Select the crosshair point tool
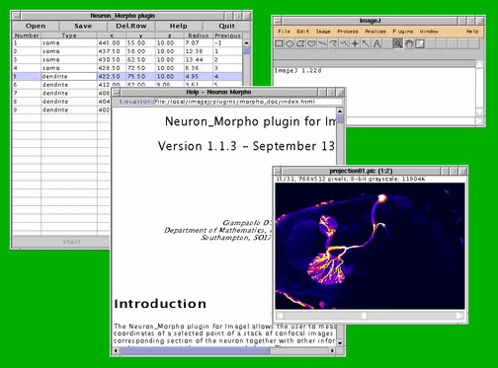Viewport: 498px width, 368px height. coord(355,43)
